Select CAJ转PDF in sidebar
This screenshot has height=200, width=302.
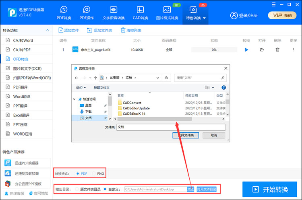(27, 49)
